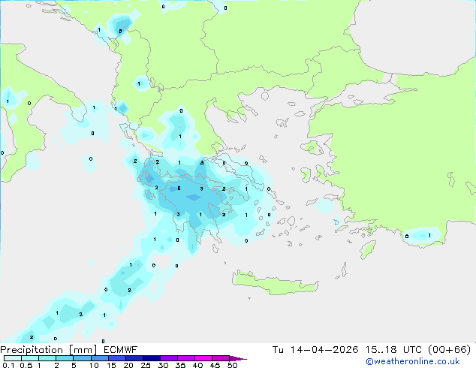476x368 pixels.
Task: Select the 'Precipitation [mm]' title text
Action: pyautogui.click(x=49, y=350)
